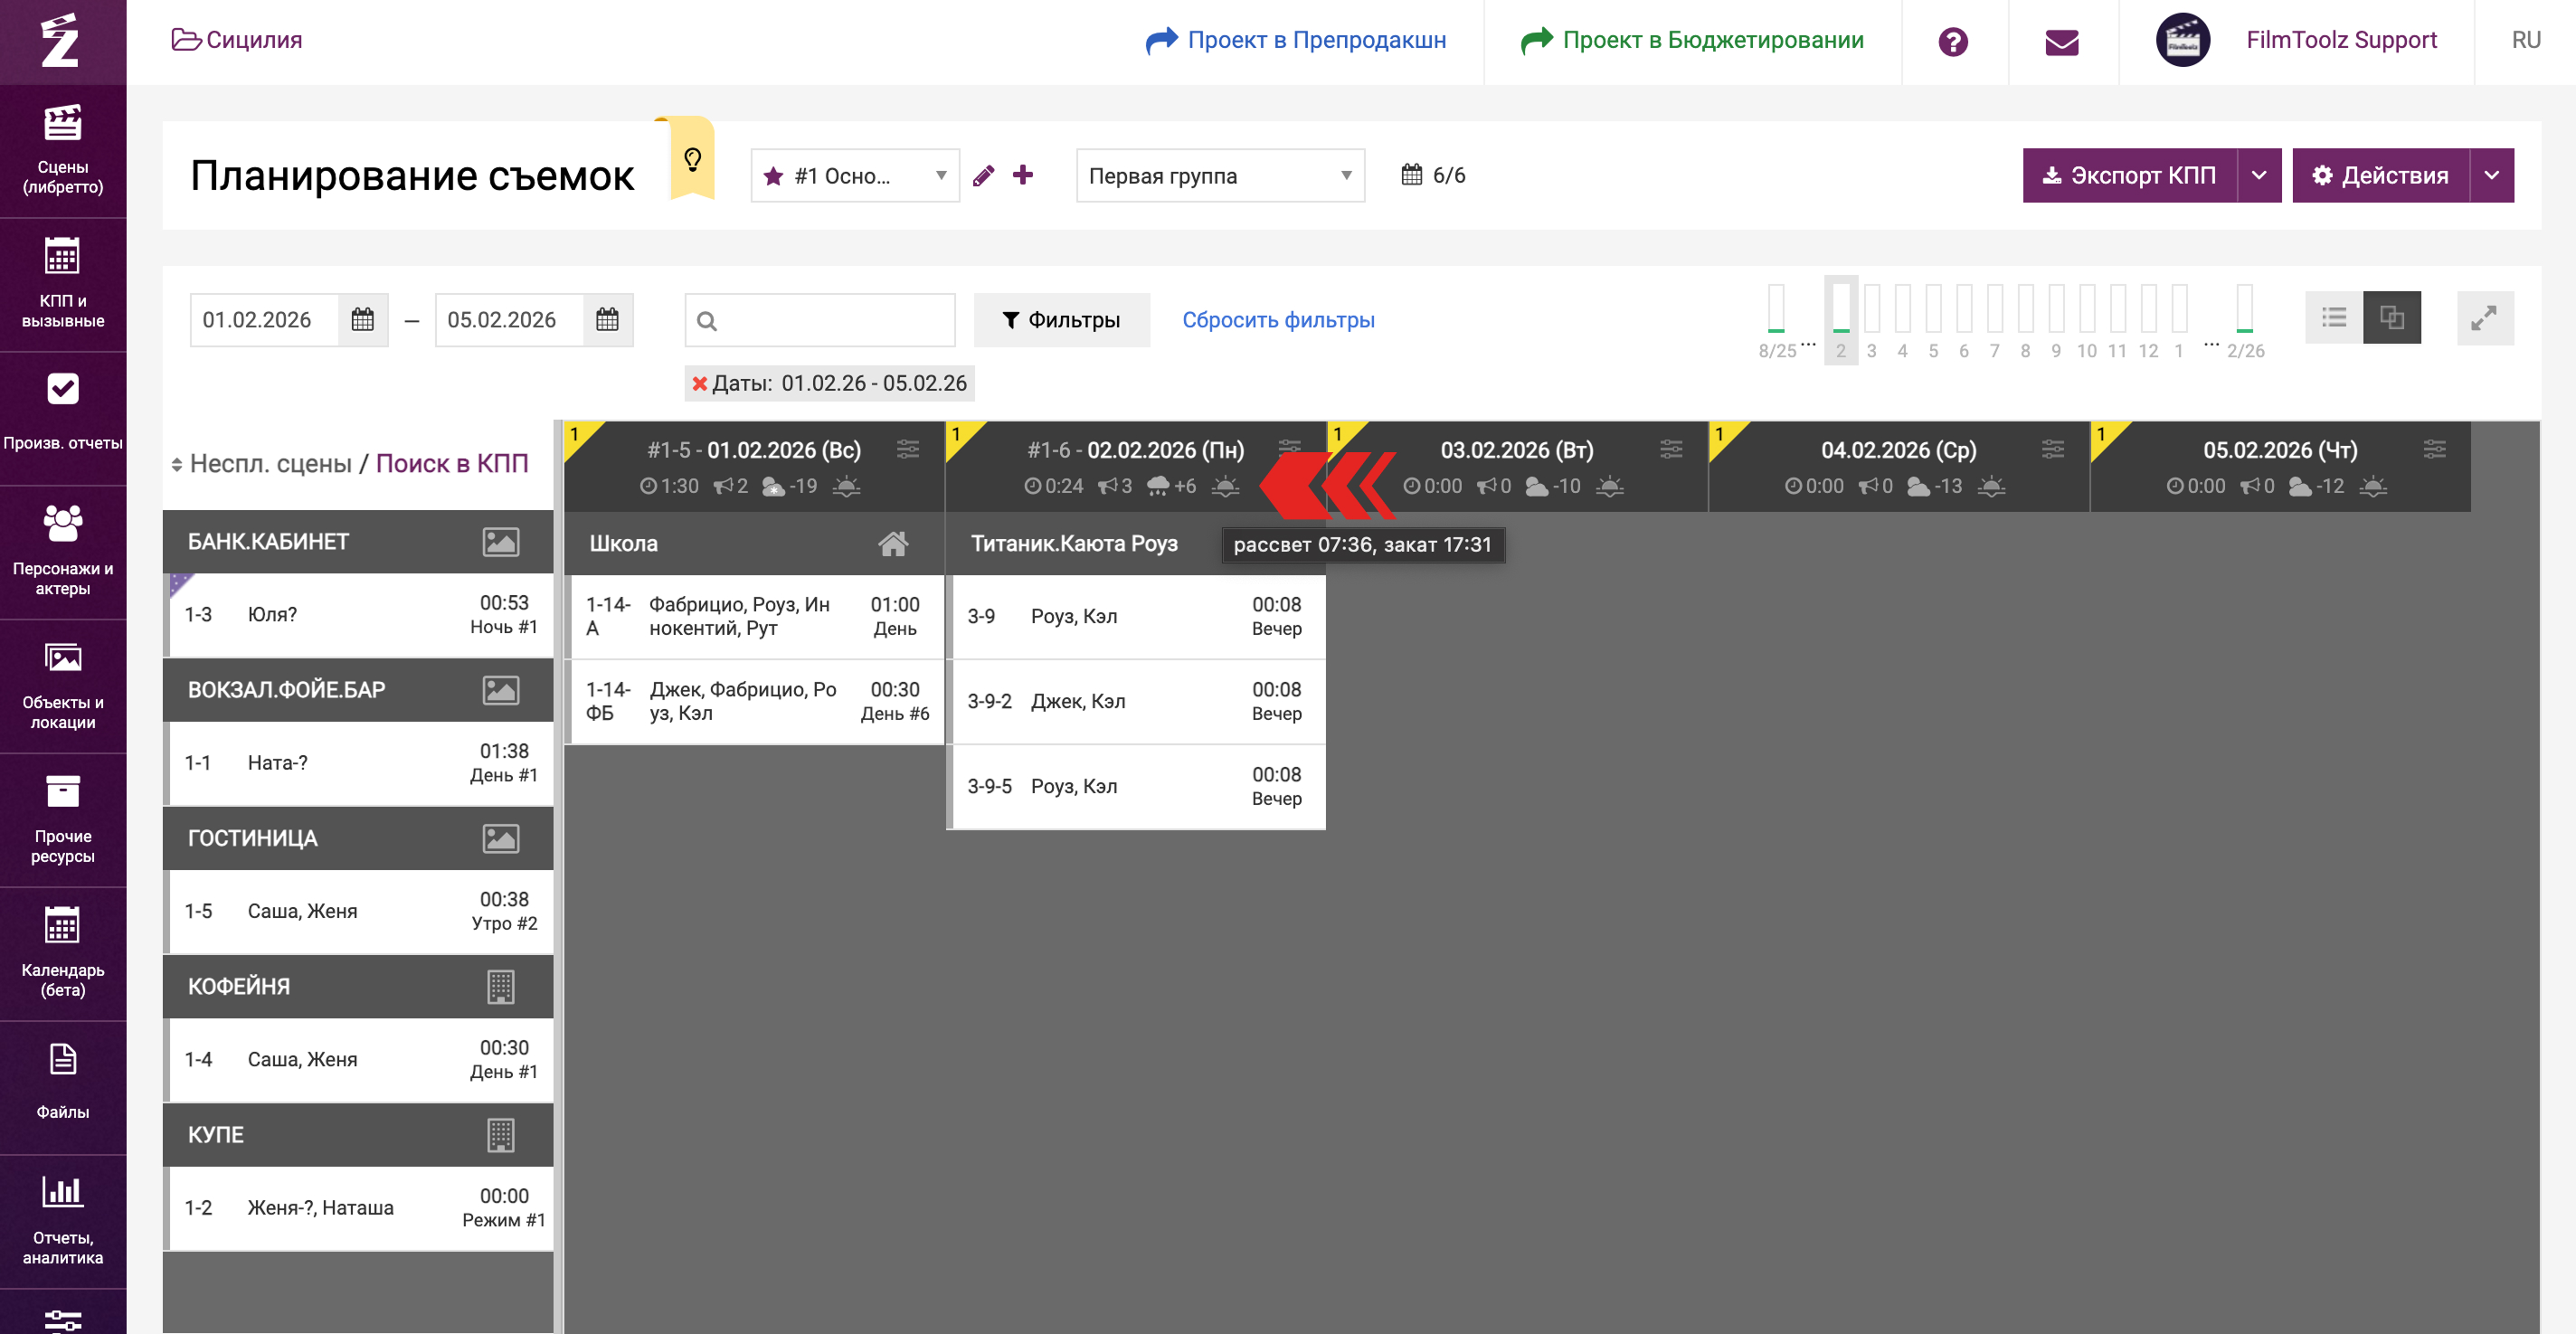Expand the Первая группа dropdown
This screenshot has height=1334, width=2576.
tap(1219, 176)
